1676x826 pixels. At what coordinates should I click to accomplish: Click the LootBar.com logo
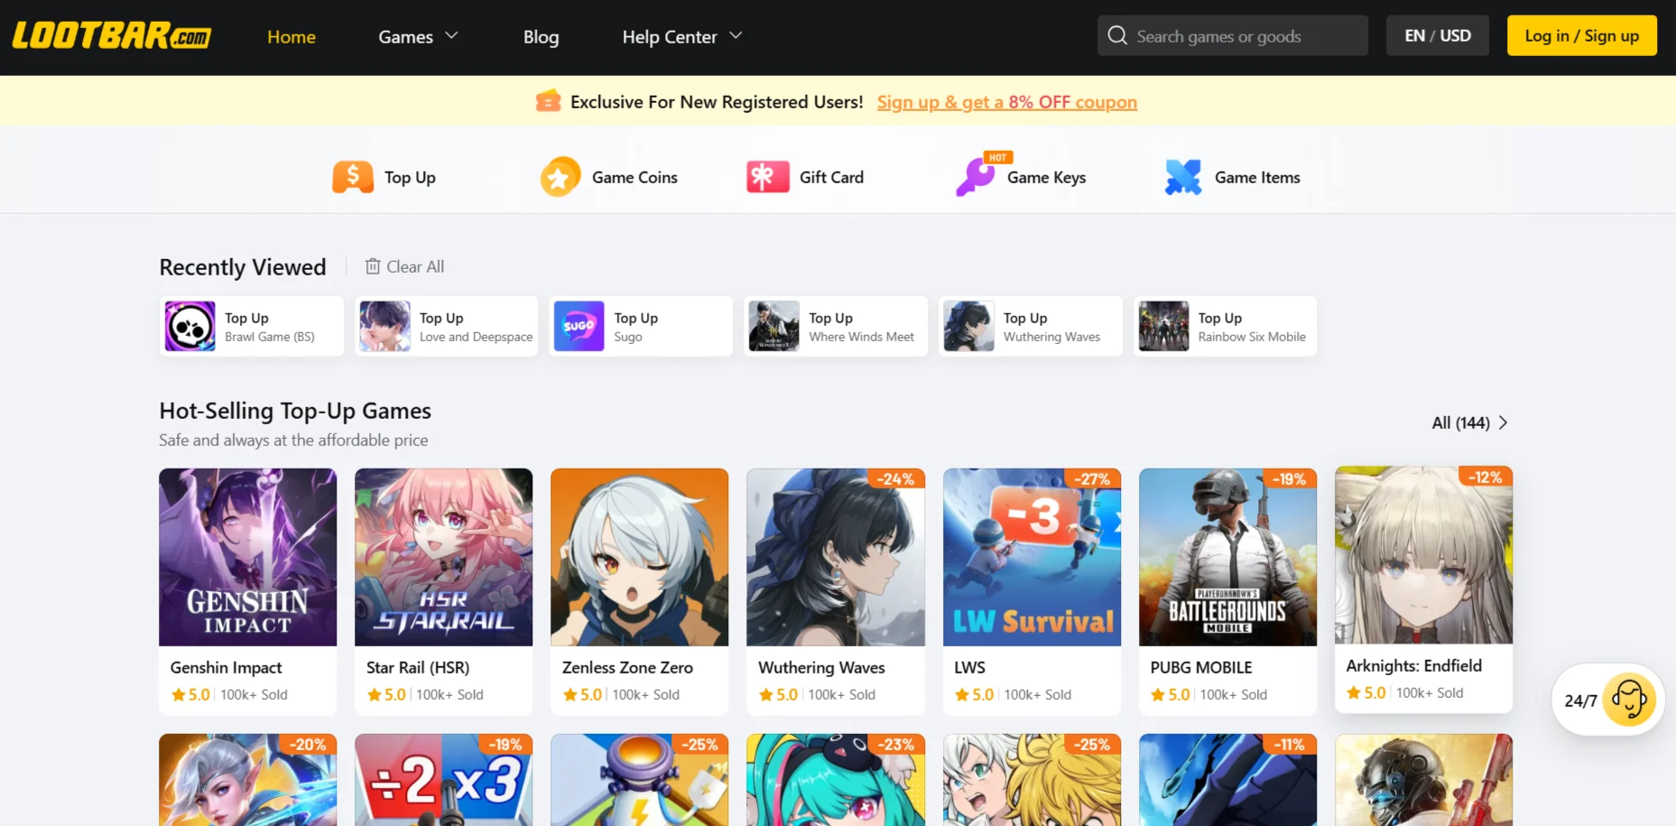coord(112,36)
